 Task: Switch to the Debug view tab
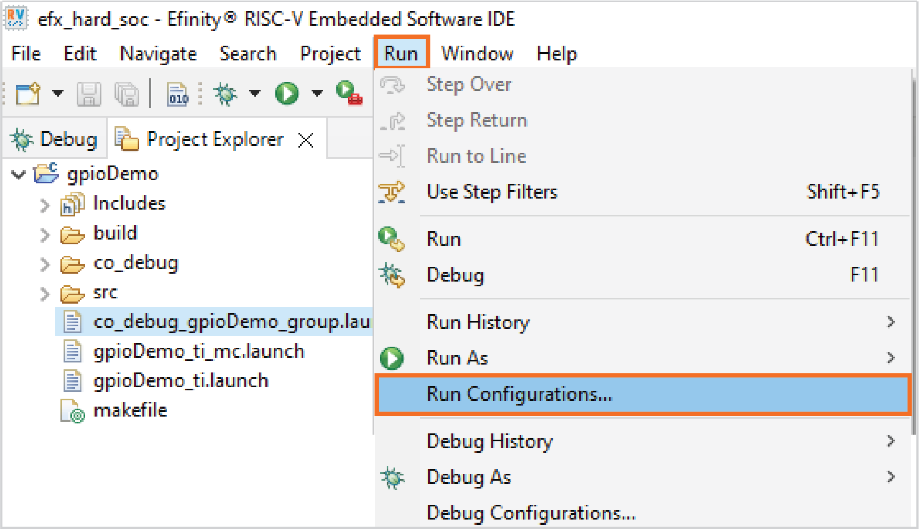(x=55, y=140)
